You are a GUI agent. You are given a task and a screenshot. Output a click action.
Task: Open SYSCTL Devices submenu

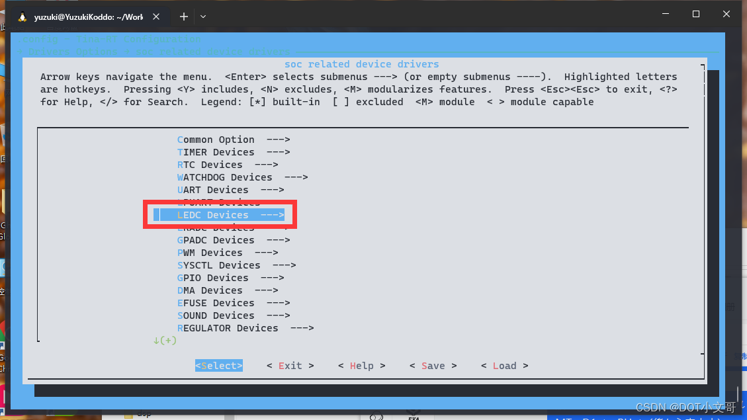tap(236, 265)
